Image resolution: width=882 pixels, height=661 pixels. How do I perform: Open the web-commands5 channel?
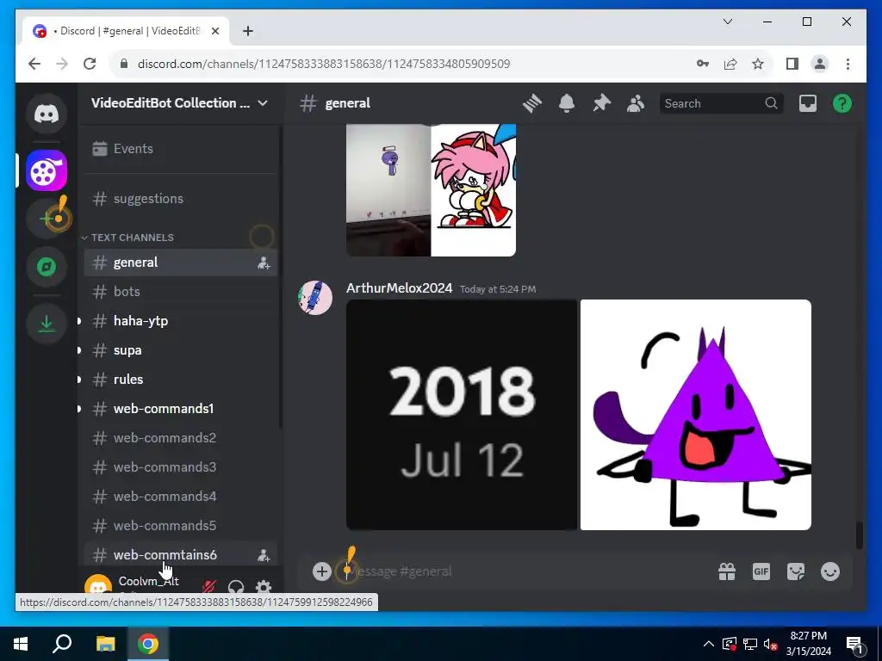click(180, 526)
